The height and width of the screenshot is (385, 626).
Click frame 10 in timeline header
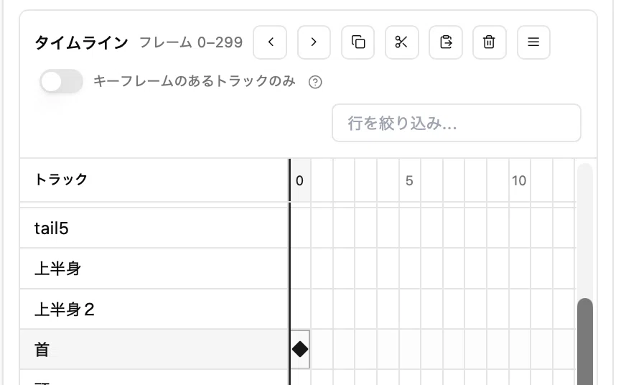click(x=519, y=180)
